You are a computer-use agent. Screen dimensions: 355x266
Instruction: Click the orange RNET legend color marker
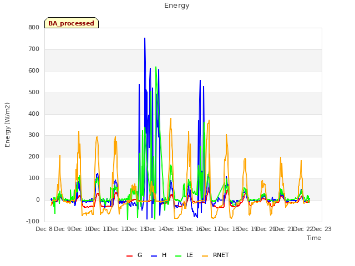(205, 256)
